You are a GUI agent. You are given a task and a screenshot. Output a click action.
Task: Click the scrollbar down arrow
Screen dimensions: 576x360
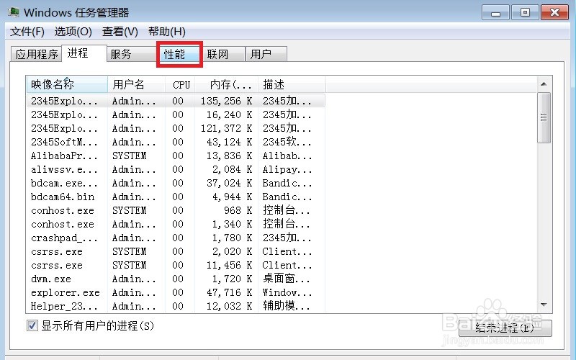click(544, 305)
